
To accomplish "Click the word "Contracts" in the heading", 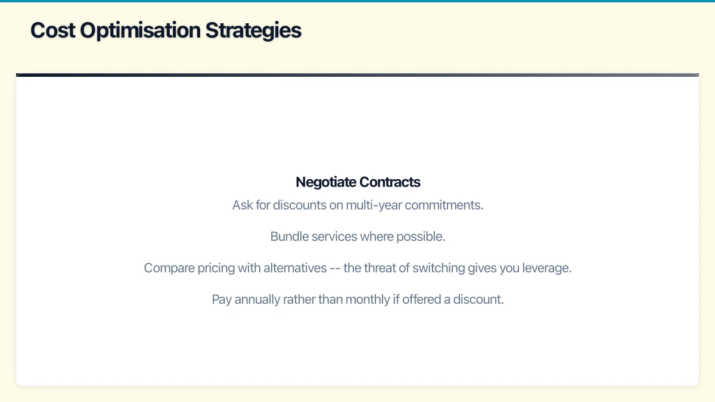I will coord(390,182).
